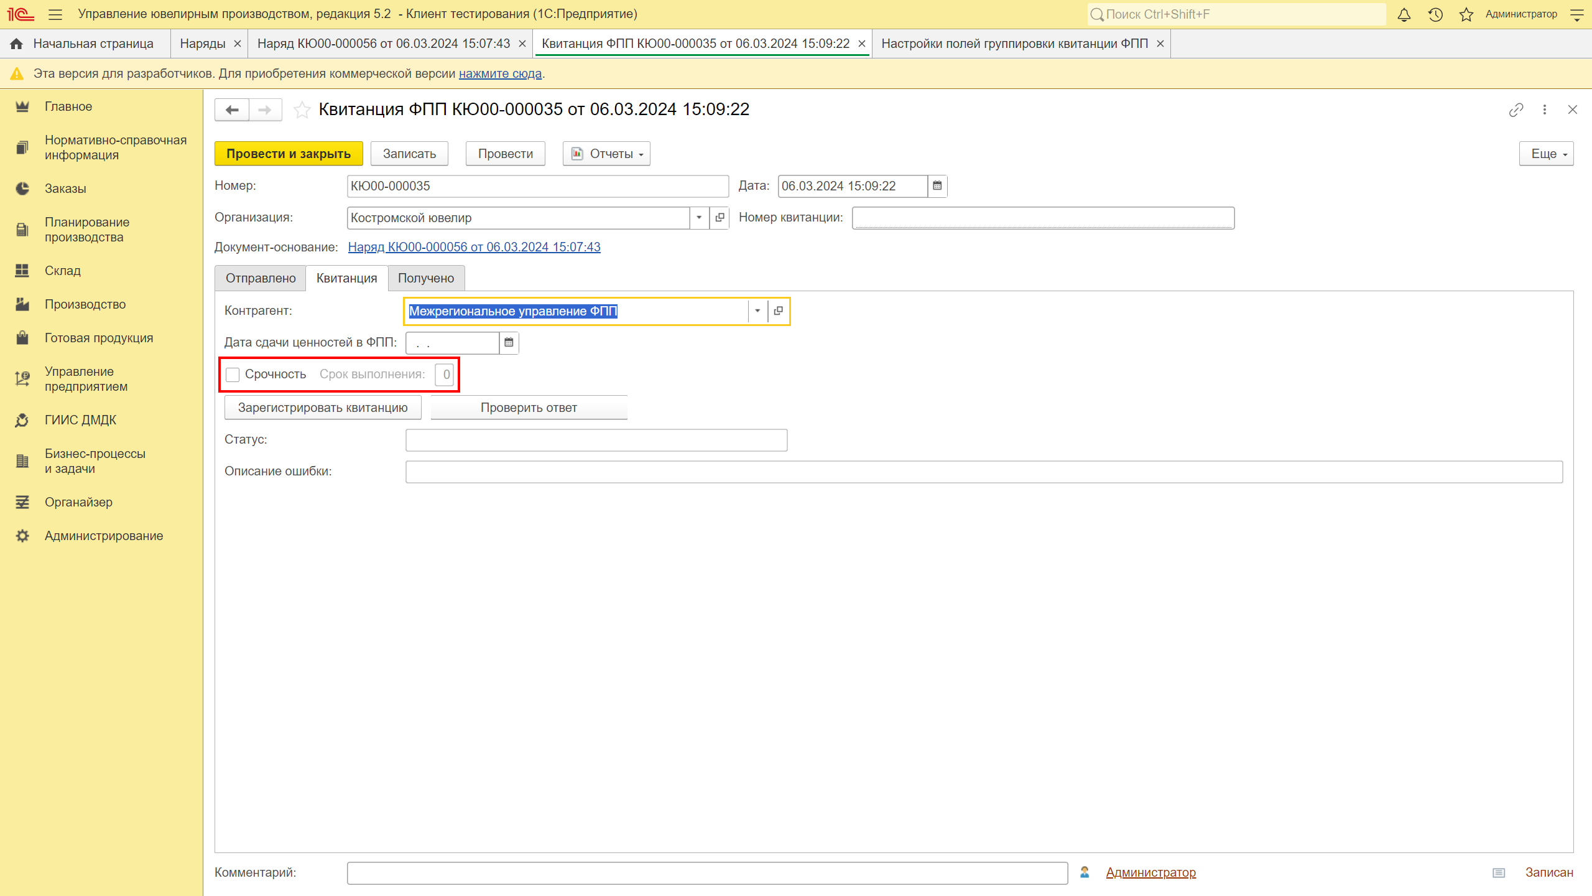This screenshot has width=1592, height=896.
Task: Click the document status icon near Записан
Action: tap(1499, 873)
